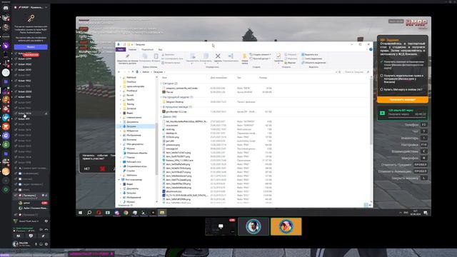
Task: Expand Загрузки tree node arrow
Action: tap(121, 126)
